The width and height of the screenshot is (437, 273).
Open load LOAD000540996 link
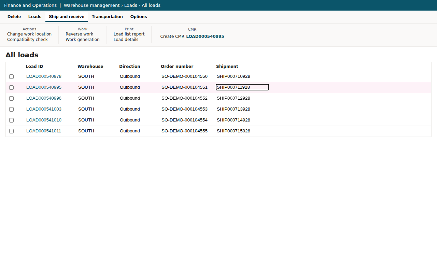(44, 98)
